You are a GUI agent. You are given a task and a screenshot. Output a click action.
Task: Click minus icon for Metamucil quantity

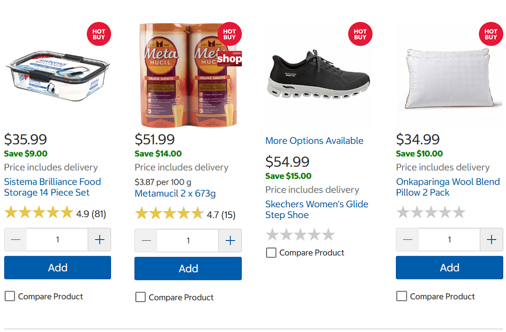146,241
